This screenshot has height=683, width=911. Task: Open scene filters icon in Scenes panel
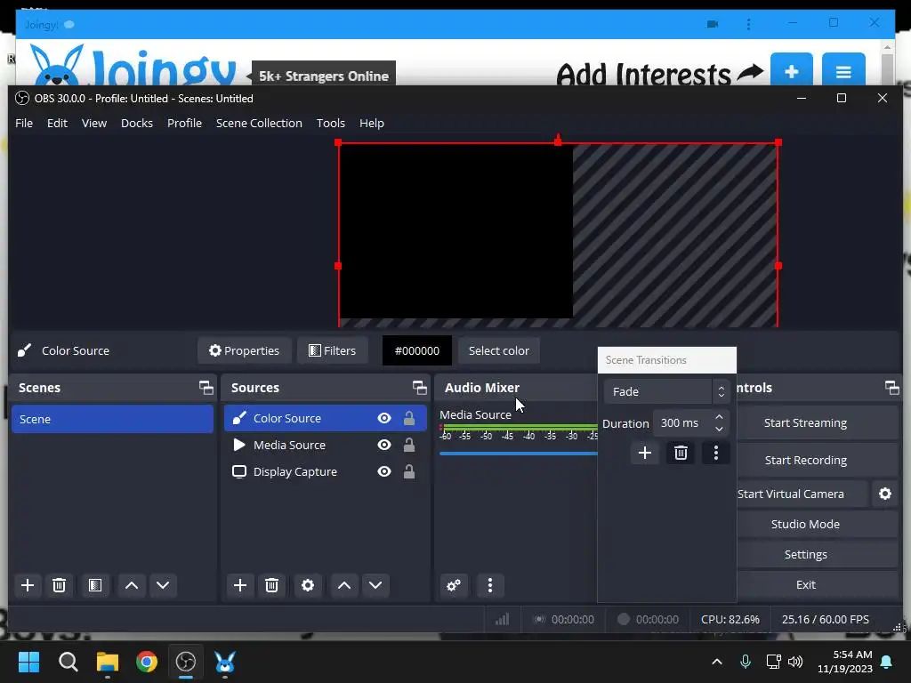95,585
